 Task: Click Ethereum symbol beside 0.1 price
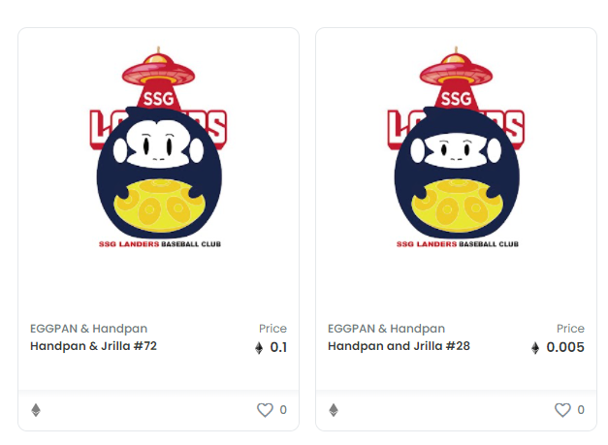point(259,348)
